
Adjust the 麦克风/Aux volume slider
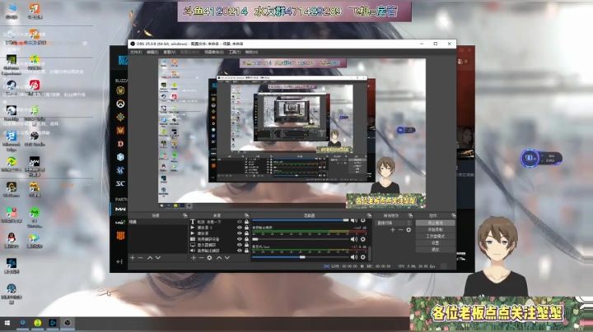tap(300, 257)
